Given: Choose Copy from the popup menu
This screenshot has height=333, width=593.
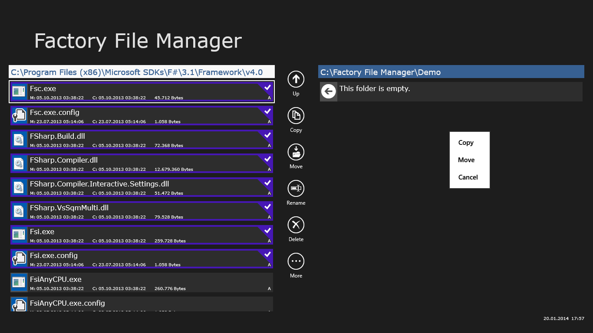Looking at the screenshot, I should [x=466, y=143].
